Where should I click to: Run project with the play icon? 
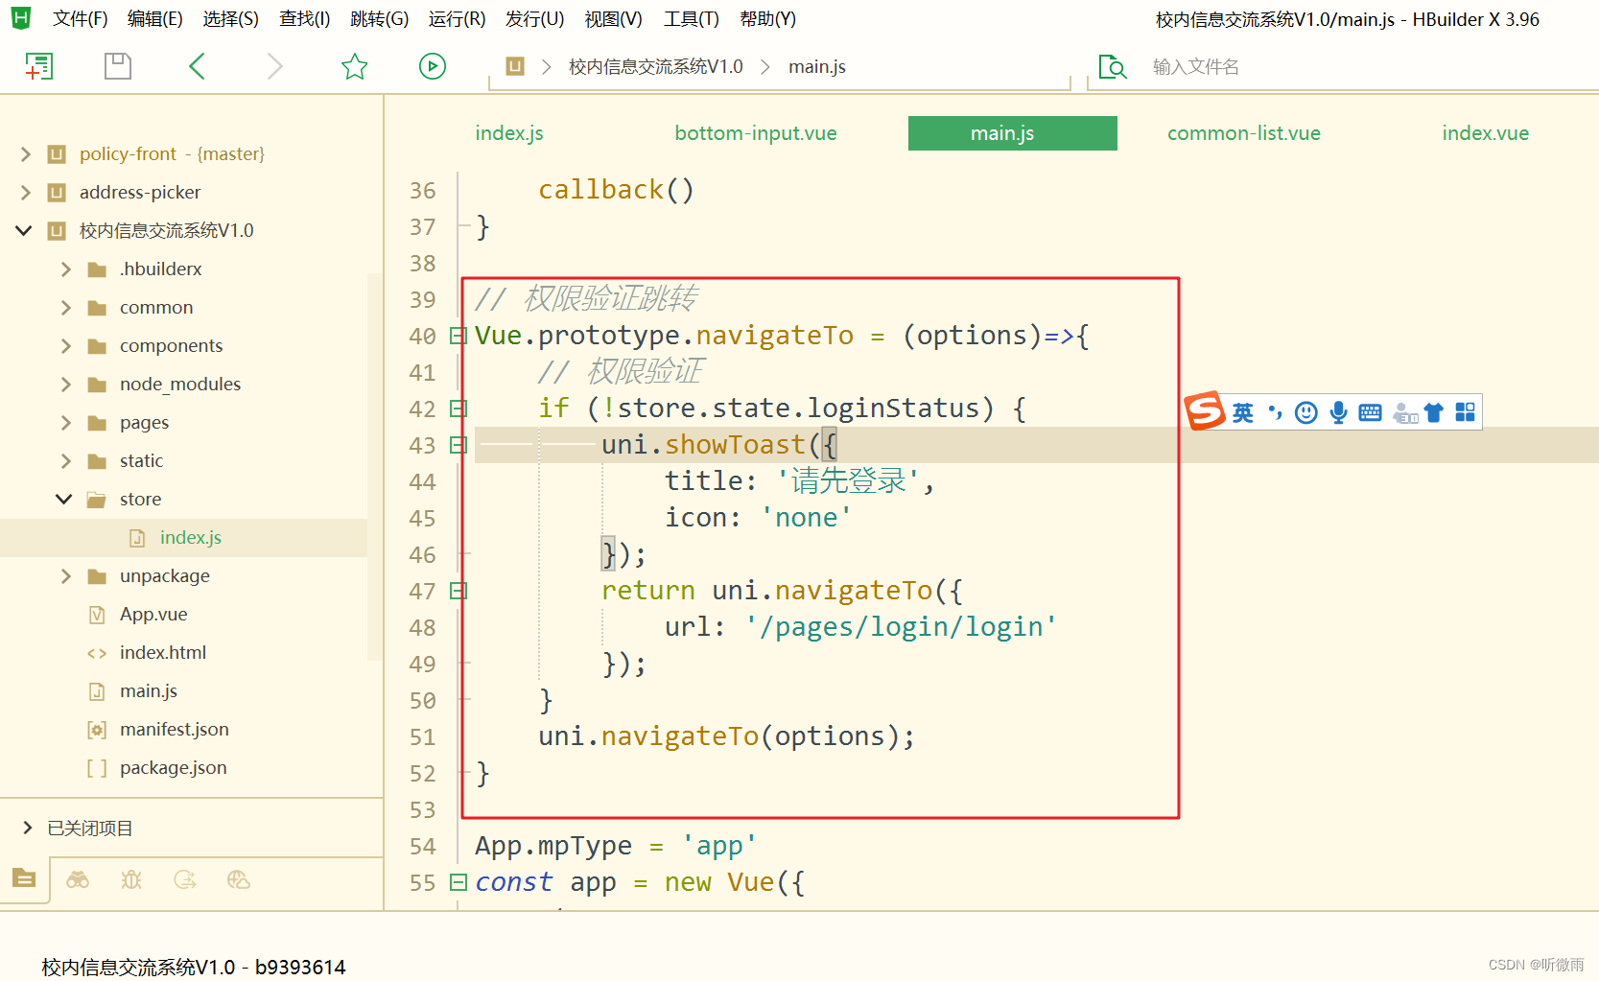[433, 66]
